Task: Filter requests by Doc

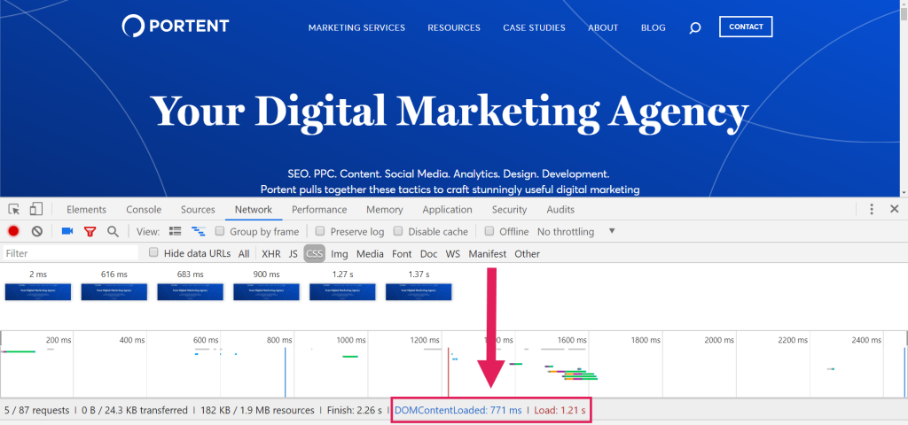Action: (428, 253)
